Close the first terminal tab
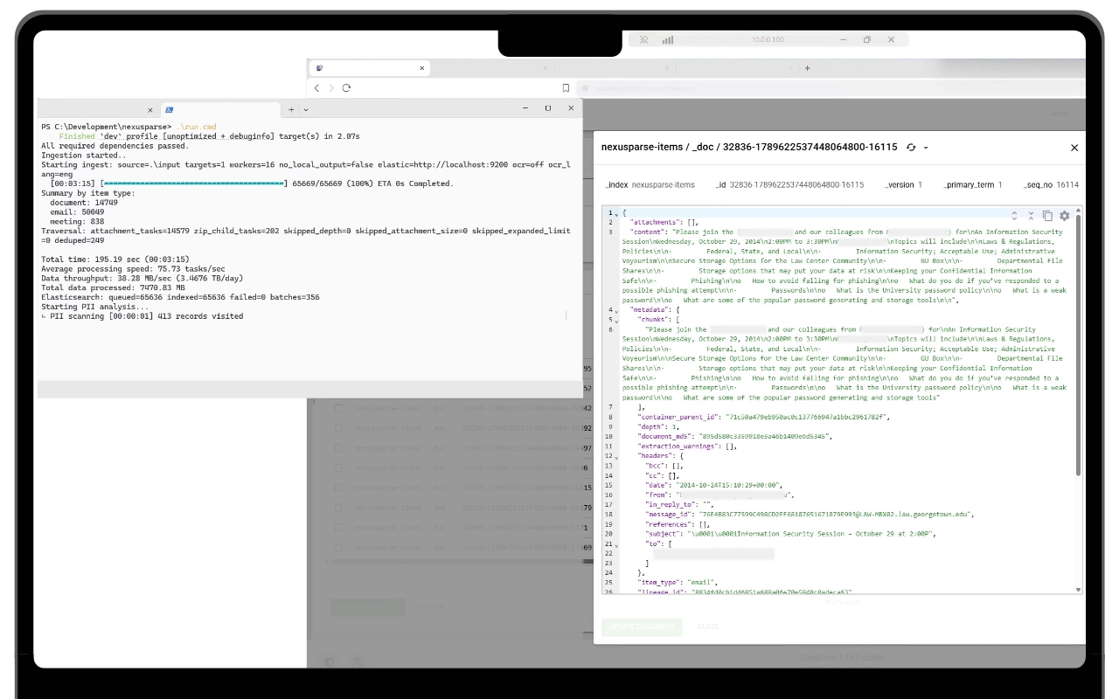The width and height of the screenshot is (1119, 699). click(149, 109)
